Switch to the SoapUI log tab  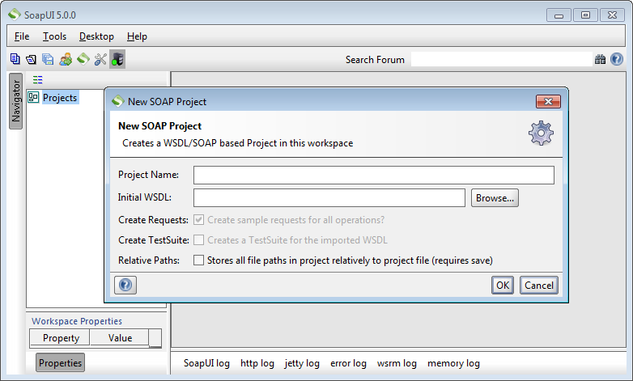click(x=206, y=363)
